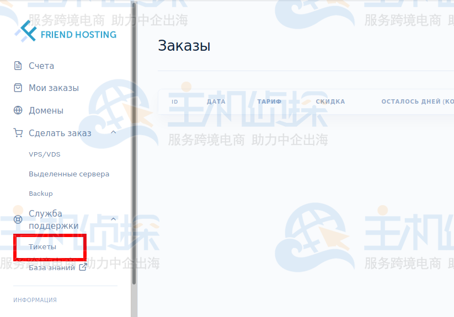
Task: Sort orders by ID column header
Action: [x=174, y=102]
